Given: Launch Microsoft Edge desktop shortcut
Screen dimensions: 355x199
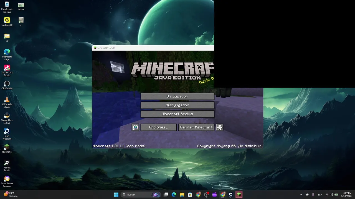Looking at the screenshot, I should click(x=7, y=55).
